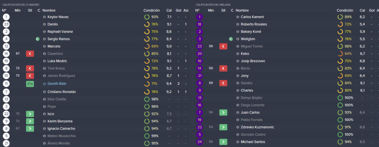
Task: Open Gareth Bale's player profile link
Action: click(57, 84)
